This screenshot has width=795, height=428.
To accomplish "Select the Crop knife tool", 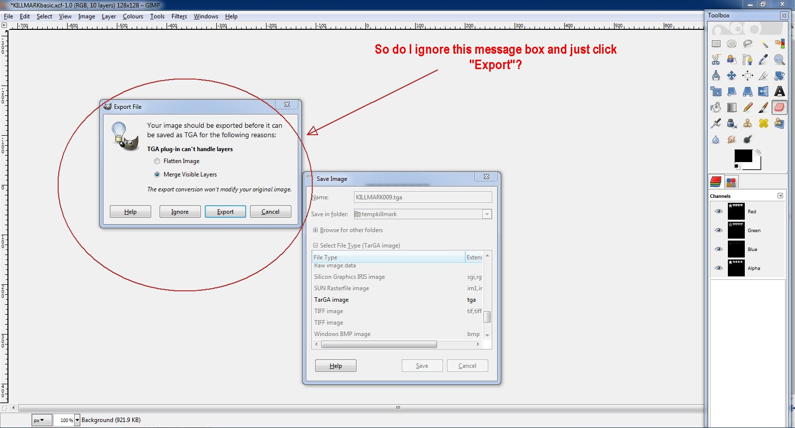I will tap(764, 76).
